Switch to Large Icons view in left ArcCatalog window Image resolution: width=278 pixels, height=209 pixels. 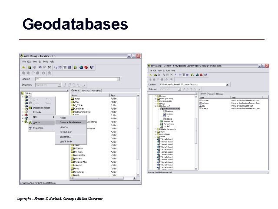[56, 67]
